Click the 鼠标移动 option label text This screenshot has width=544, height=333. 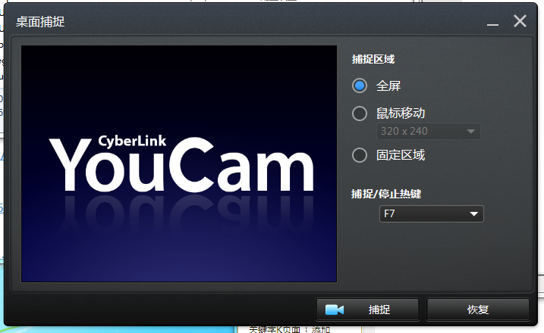tap(401, 114)
